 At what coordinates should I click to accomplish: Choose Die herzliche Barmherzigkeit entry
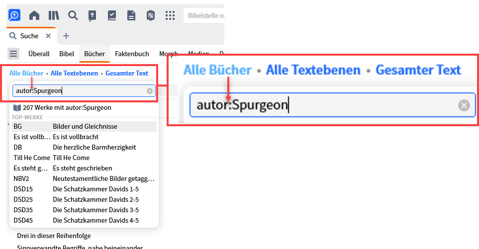click(84, 147)
